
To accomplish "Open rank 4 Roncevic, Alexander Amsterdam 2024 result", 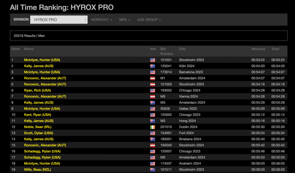I will [45, 78].
